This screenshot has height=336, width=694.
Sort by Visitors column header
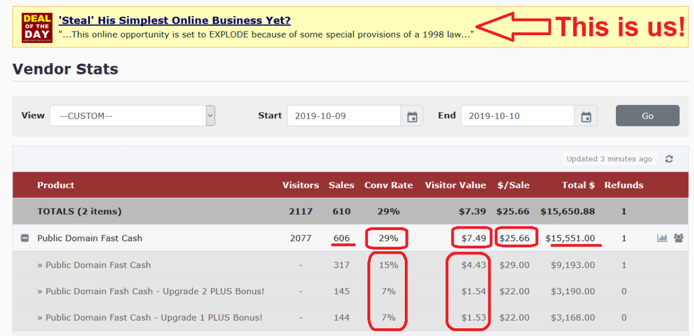coord(300,185)
